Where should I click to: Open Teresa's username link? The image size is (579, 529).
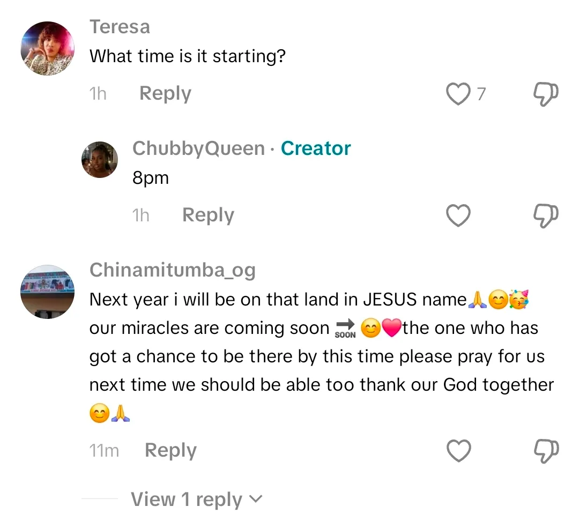click(120, 27)
